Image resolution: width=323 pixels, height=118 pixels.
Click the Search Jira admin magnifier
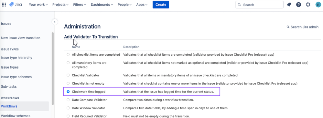click(x=288, y=27)
